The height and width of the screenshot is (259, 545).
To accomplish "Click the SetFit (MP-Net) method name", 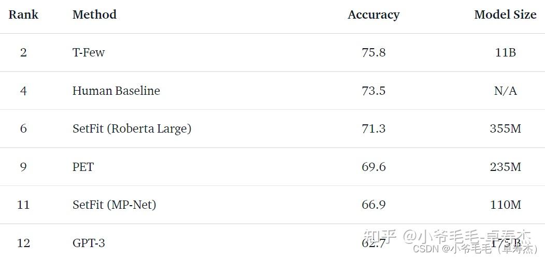I will [114, 205].
